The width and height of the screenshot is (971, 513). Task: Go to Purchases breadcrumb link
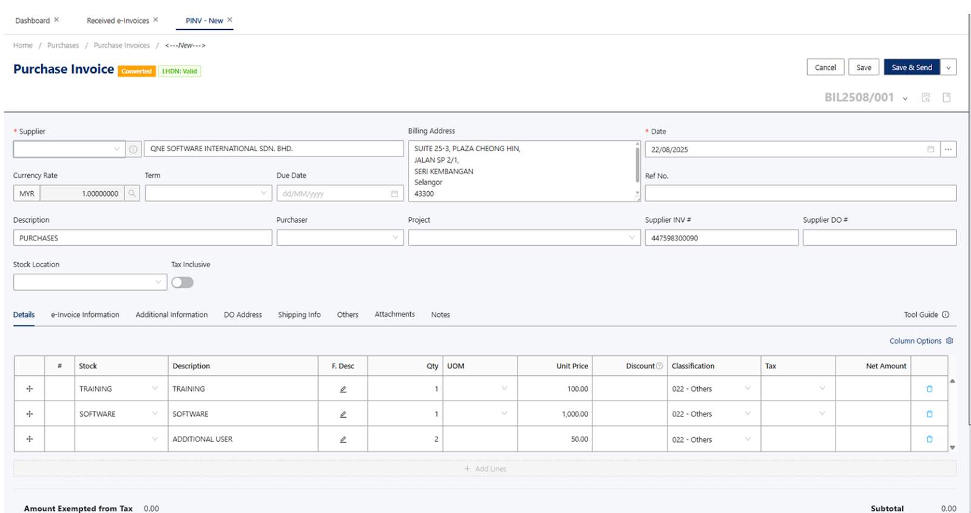(x=63, y=46)
